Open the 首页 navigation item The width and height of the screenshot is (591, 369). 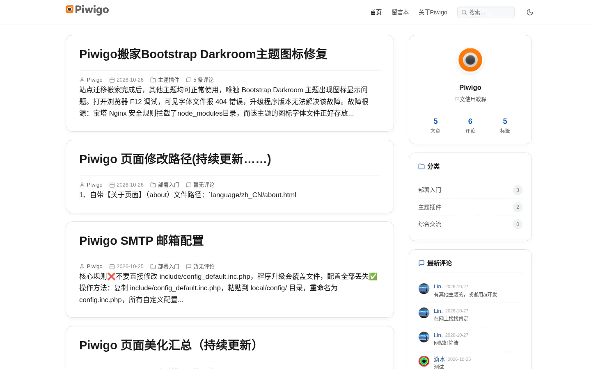pyautogui.click(x=376, y=12)
